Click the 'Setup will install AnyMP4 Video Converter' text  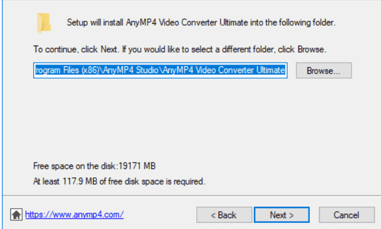[142, 23]
